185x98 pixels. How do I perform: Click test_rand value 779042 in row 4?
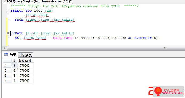click(x=26, y=81)
